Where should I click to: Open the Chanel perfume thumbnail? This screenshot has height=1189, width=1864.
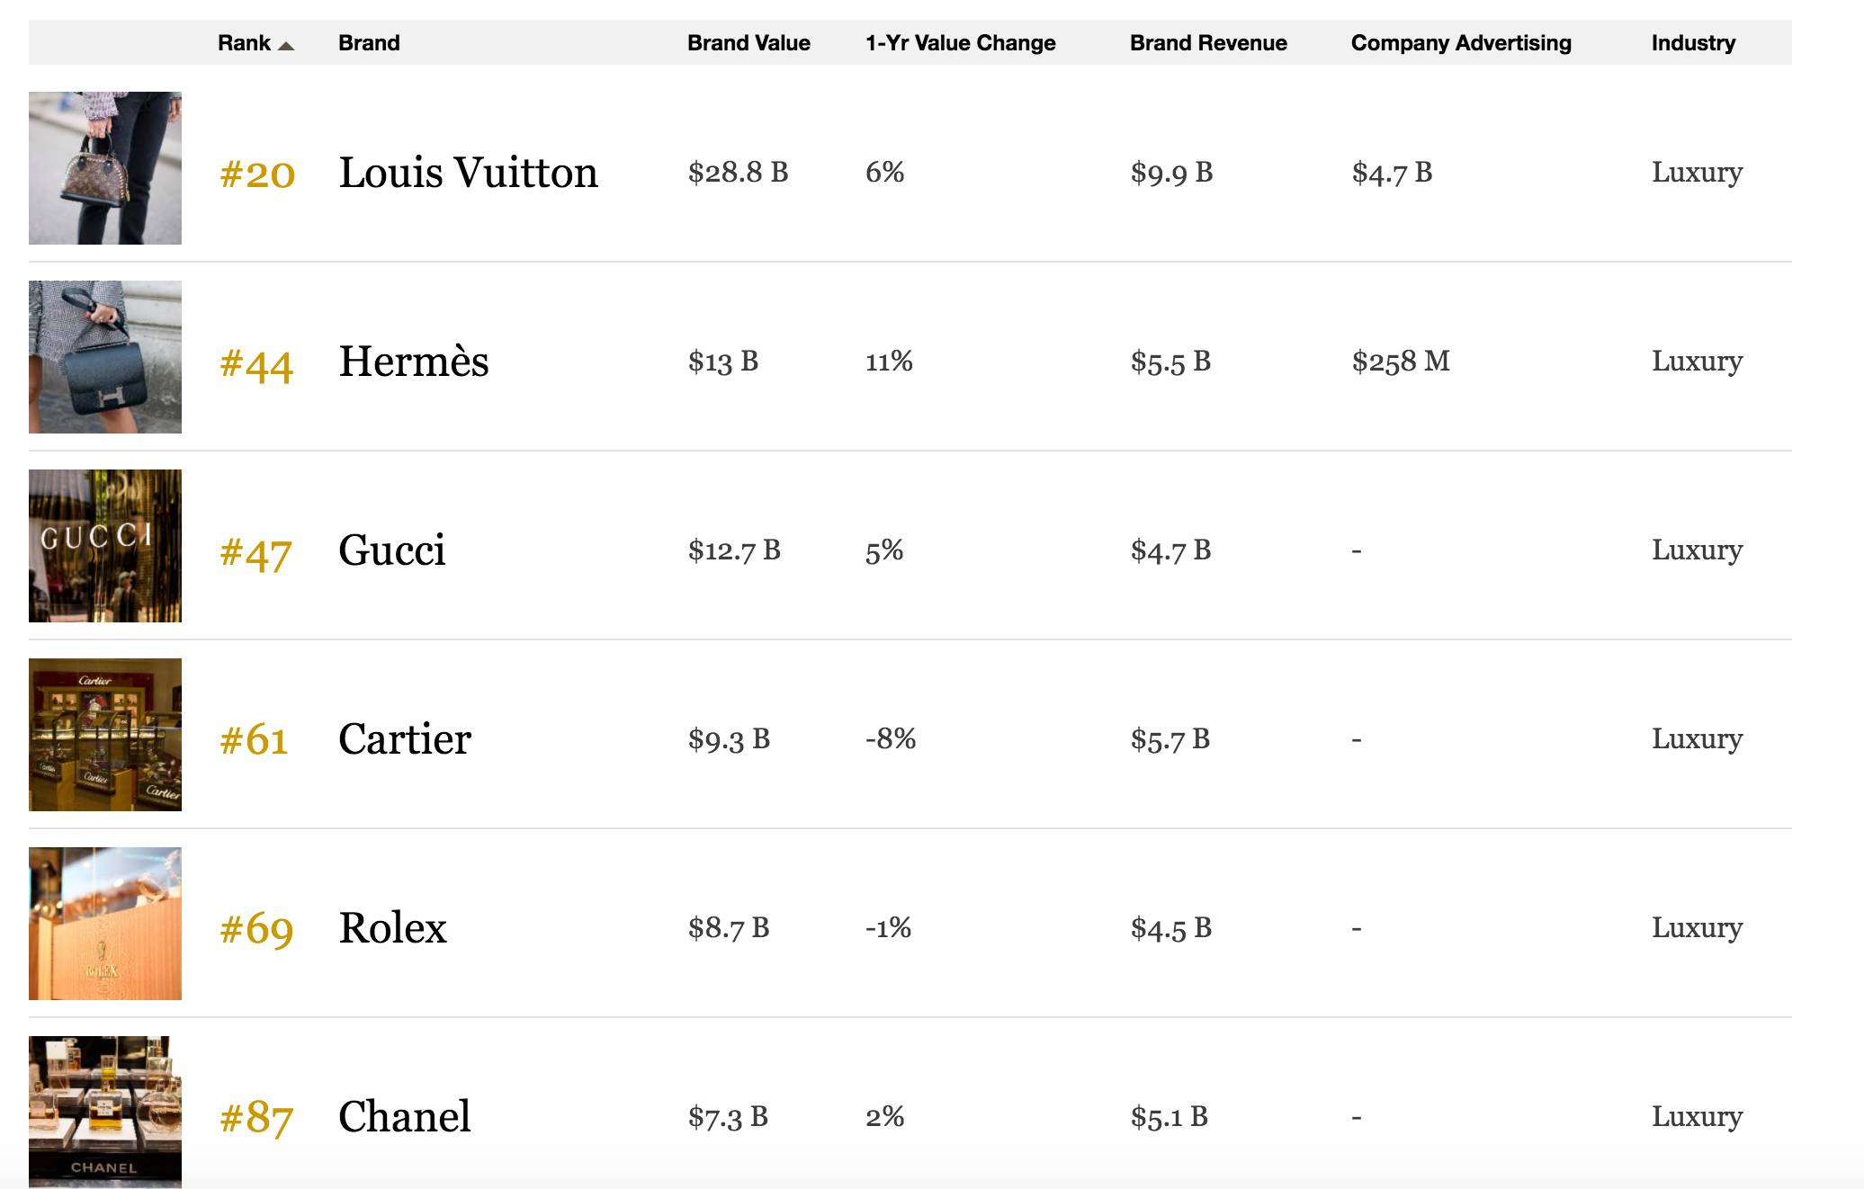coord(105,1112)
